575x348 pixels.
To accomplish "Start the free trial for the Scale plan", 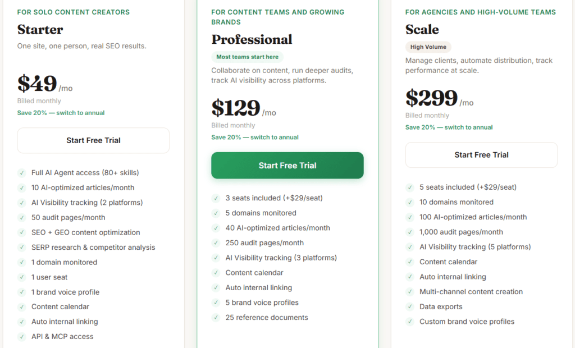I will [x=481, y=155].
